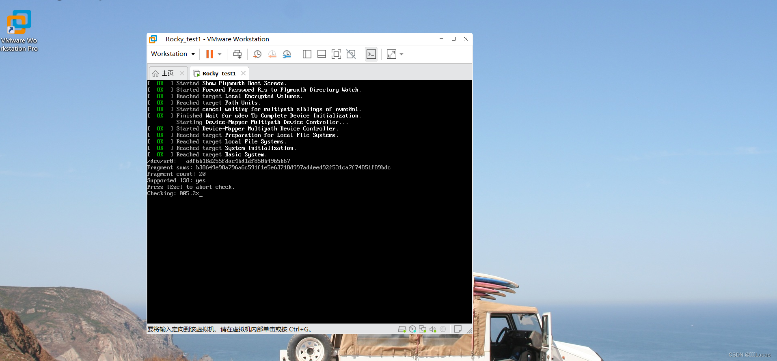Click the greyed-out round device icon in the status bar
The width and height of the screenshot is (777, 361).
(443, 329)
